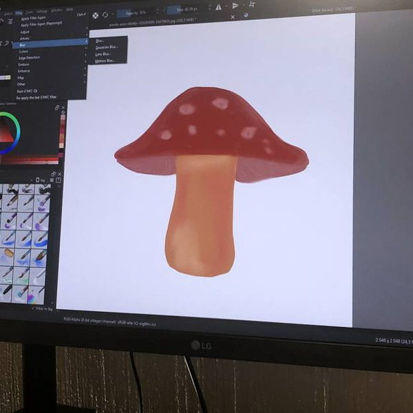This screenshot has width=413, height=413.
Task: Select Apply Filter Again menu entry
Action: [x=34, y=18]
